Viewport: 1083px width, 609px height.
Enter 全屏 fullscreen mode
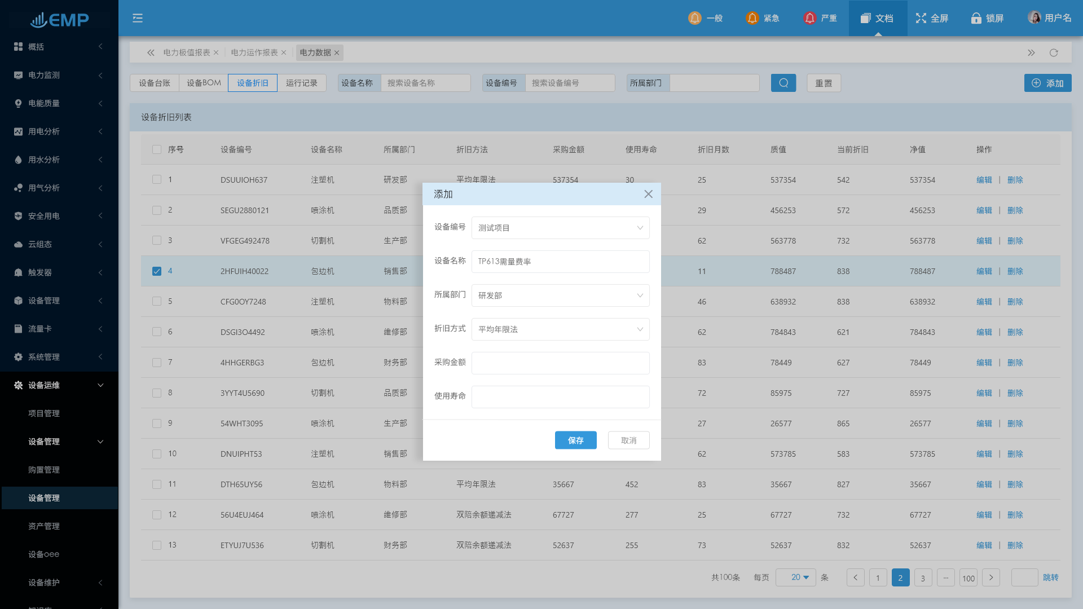pos(921,18)
